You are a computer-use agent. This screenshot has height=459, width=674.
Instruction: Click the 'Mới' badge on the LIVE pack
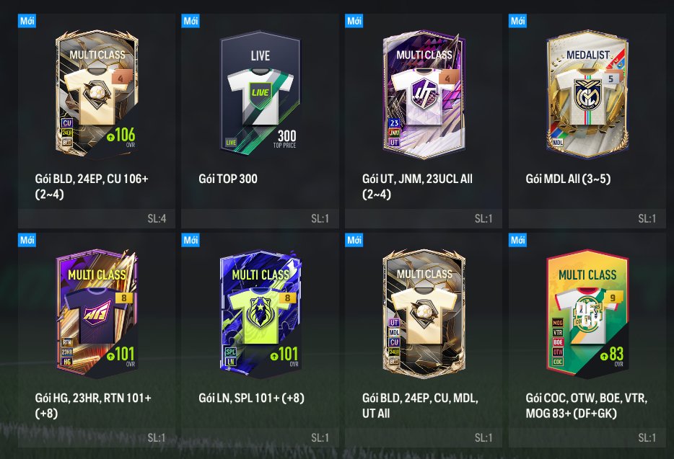(191, 21)
